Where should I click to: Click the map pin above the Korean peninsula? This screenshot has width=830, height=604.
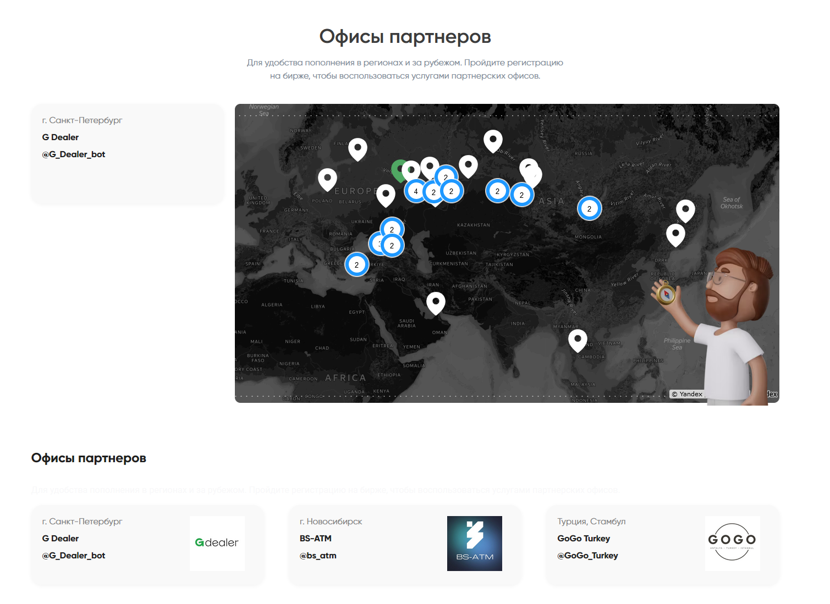click(x=675, y=234)
